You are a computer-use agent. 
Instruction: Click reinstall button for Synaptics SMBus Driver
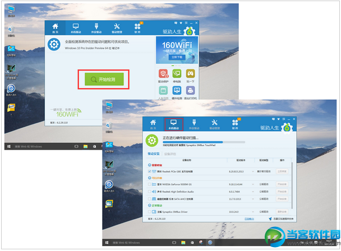pyautogui.click(x=282, y=212)
